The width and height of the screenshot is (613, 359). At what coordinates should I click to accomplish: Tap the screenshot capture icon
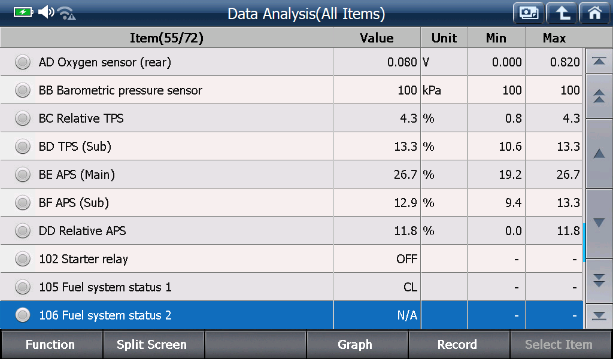(x=529, y=13)
